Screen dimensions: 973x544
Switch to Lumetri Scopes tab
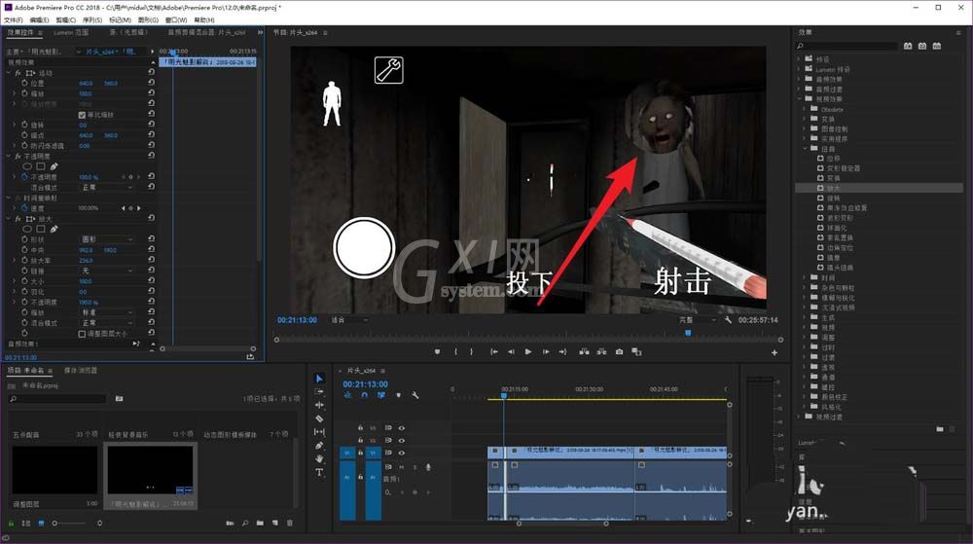point(71,32)
